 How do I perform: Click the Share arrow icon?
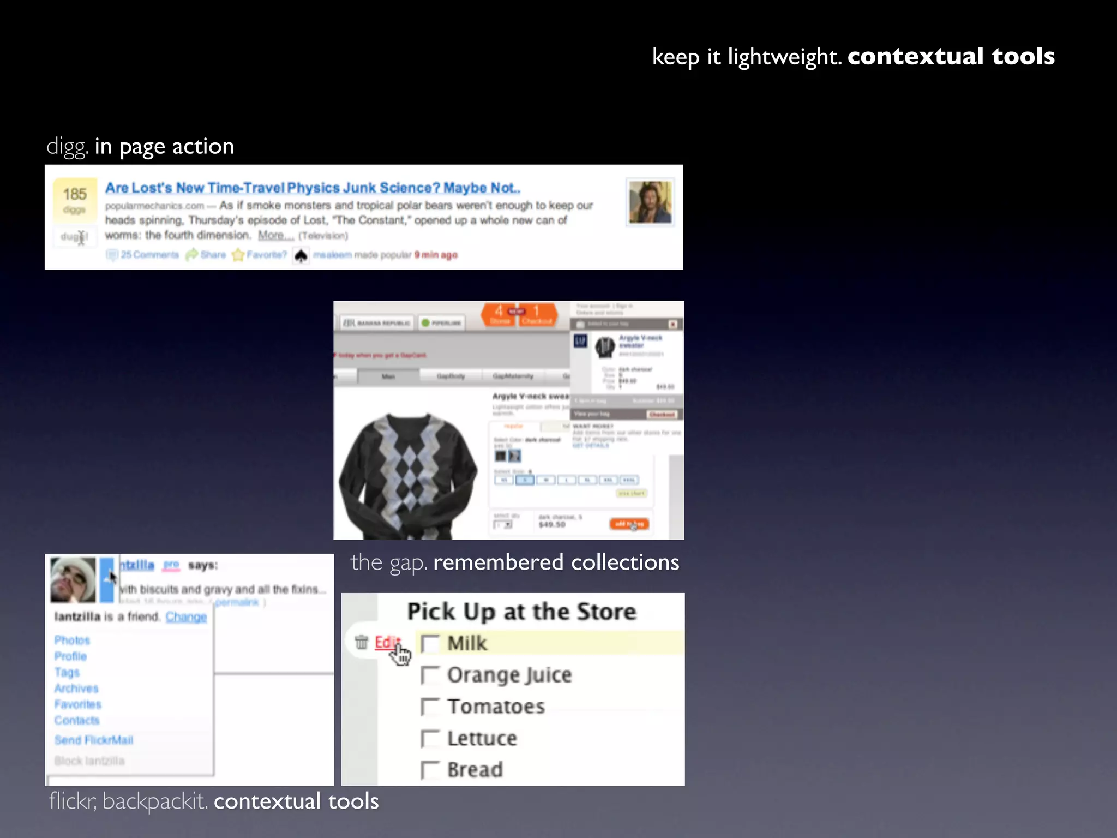(x=191, y=255)
